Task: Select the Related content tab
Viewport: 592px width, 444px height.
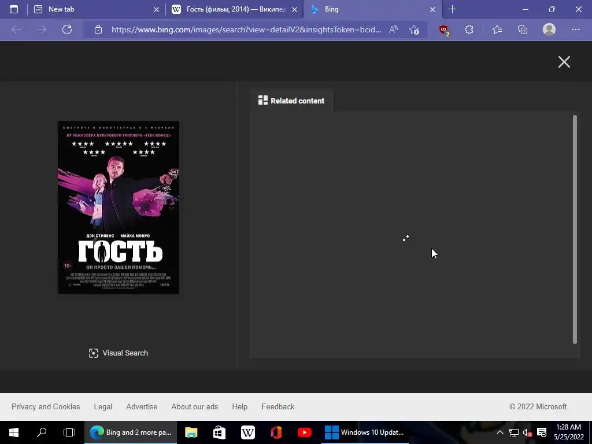Action: [x=291, y=101]
